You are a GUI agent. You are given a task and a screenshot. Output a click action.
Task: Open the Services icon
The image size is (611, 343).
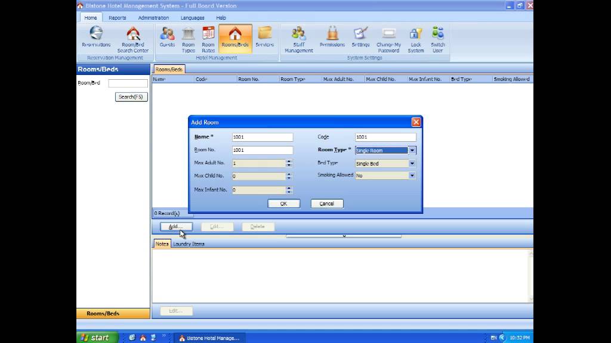point(264,38)
